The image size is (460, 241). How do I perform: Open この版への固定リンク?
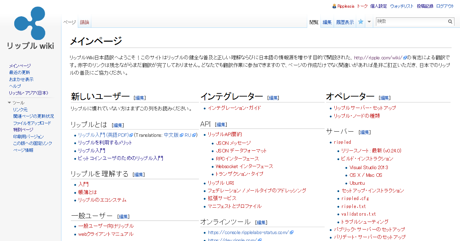[33, 143]
